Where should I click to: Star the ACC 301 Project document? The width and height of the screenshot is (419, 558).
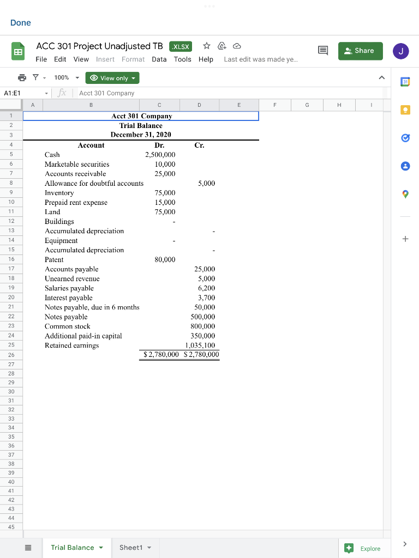(207, 46)
